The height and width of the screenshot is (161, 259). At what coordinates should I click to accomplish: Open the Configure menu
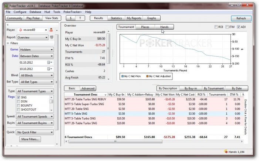(20, 12)
